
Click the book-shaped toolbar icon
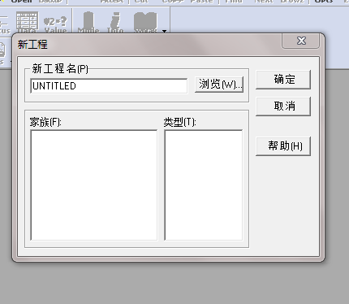coord(145,23)
